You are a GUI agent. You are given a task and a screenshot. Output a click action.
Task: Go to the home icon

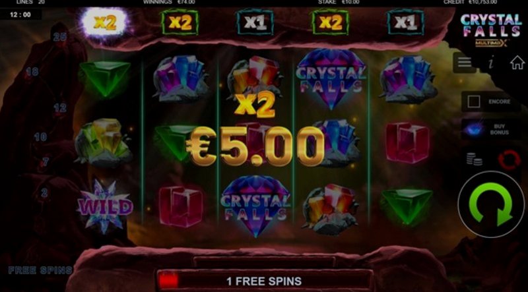[517, 63]
